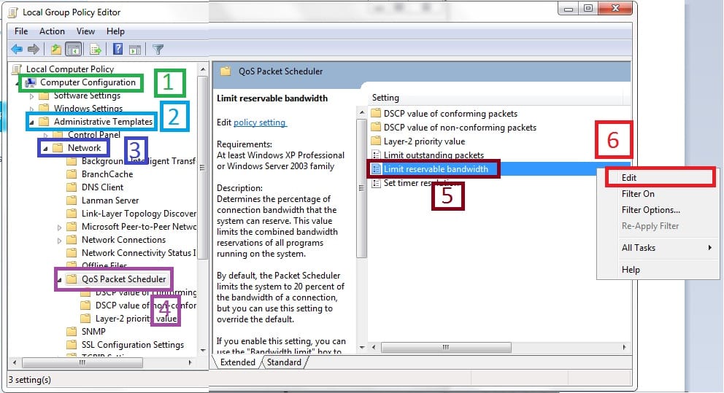Select SSL Configuration Settings folder
724x393 pixels.
pyautogui.click(x=133, y=345)
